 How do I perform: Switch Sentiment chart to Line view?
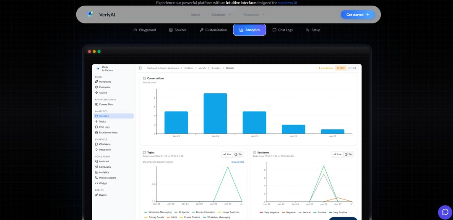tap(338, 154)
